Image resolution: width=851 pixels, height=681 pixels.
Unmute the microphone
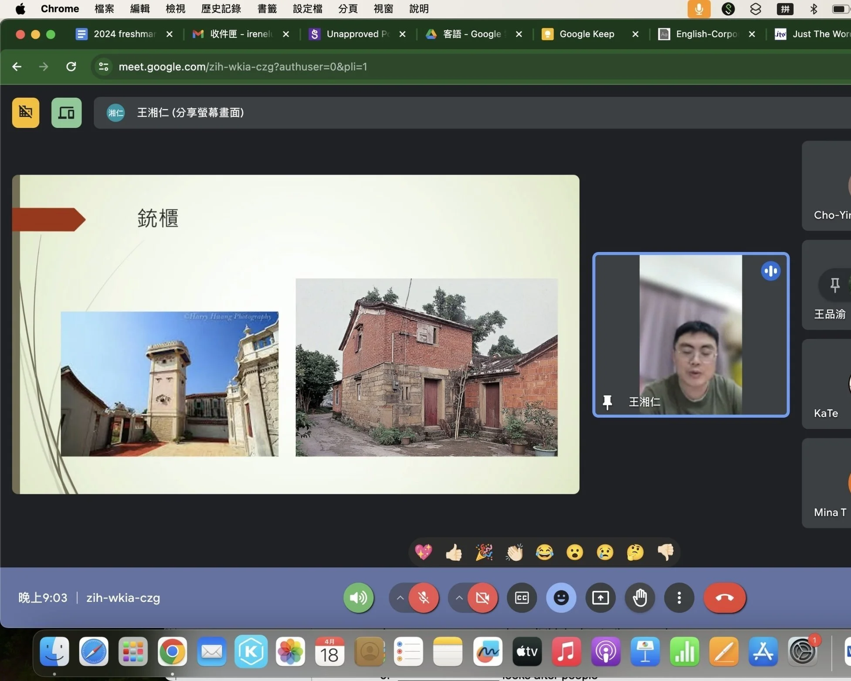point(424,598)
